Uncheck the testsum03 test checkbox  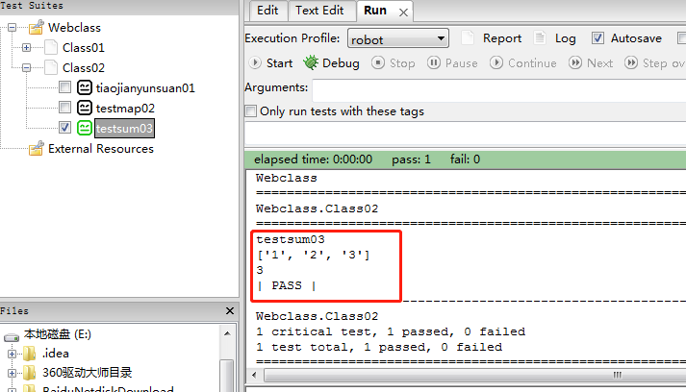click(64, 127)
